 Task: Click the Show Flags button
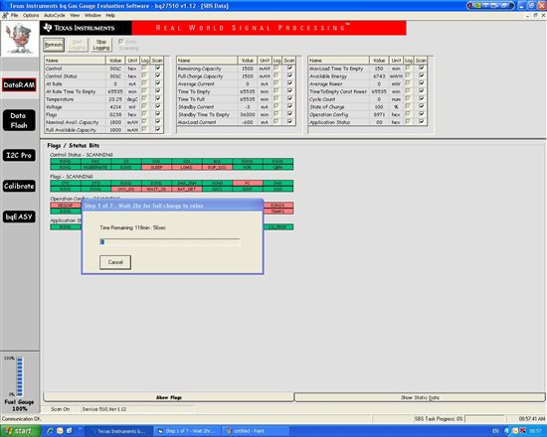point(168,397)
